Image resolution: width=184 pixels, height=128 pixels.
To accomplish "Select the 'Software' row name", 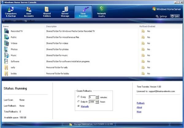I will pos(15,62).
